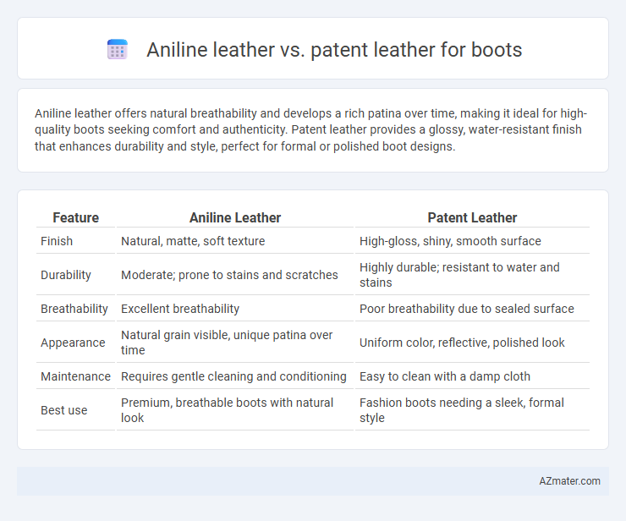Viewport: 626px width, 521px height.
Task: Select cell 'Moderate; prone to stains and scratches'
Action: click(235, 275)
